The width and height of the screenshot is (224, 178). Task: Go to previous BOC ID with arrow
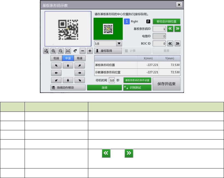click(170, 43)
